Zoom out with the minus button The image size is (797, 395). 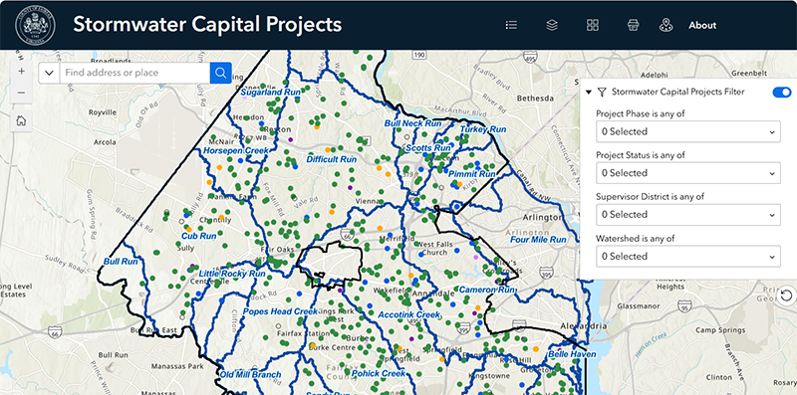pyautogui.click(x=21, y=93)
